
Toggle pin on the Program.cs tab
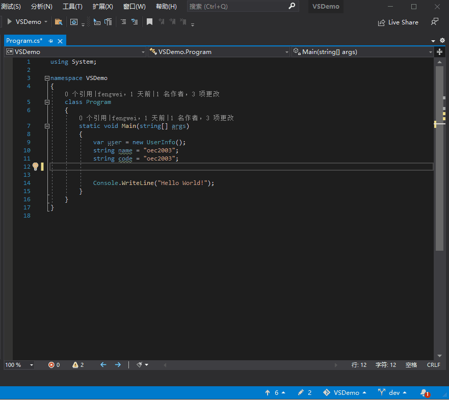point(50,41)
